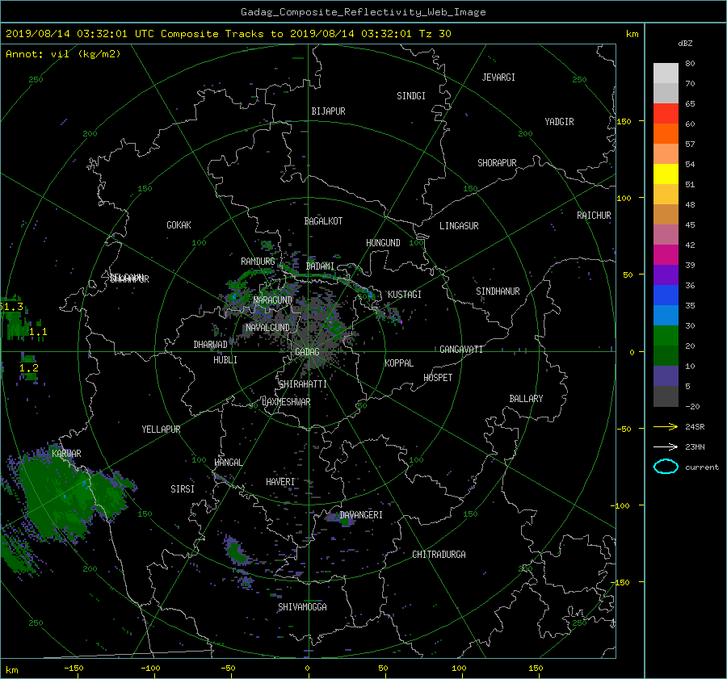The height and width of the screenshot is (679, 727).
Task: Click the DHARWAD city label
Action: tap(211, 345)
